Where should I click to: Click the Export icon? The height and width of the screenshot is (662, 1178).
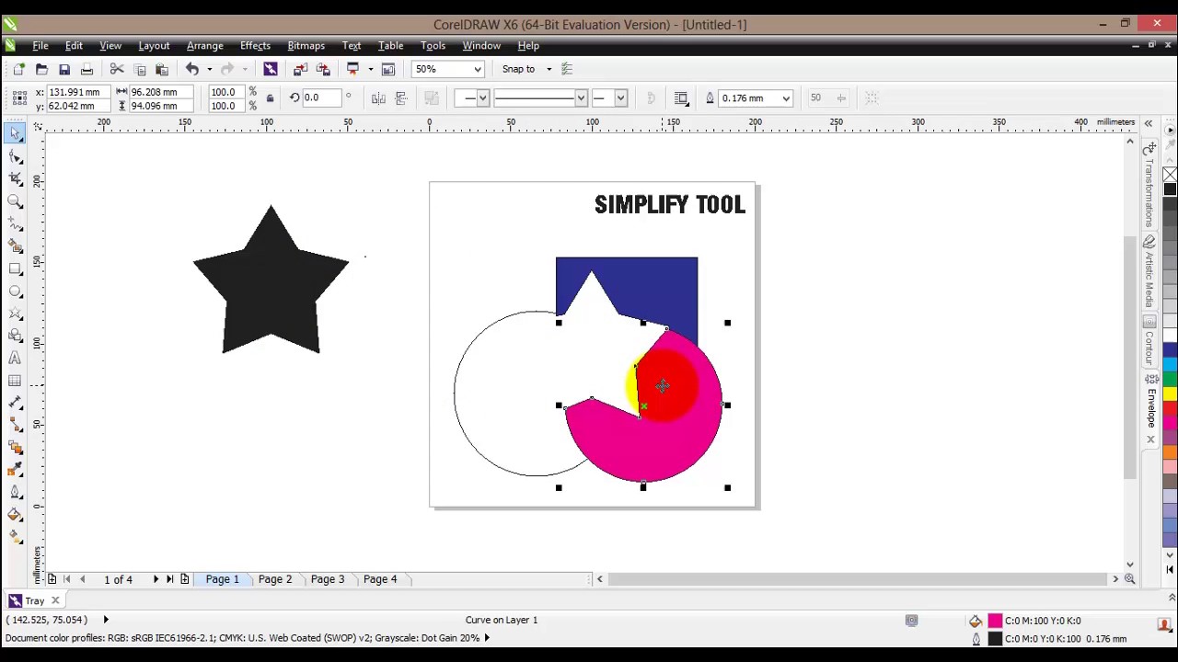[323, 69]
